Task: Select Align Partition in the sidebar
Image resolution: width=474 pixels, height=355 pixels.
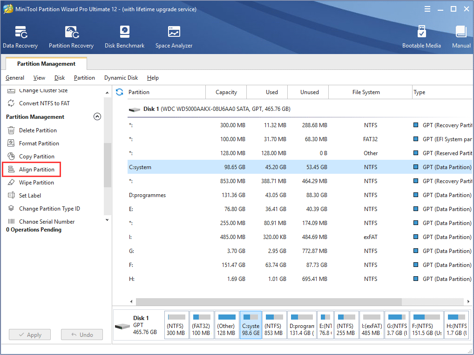Action: [x=36, y=170]
